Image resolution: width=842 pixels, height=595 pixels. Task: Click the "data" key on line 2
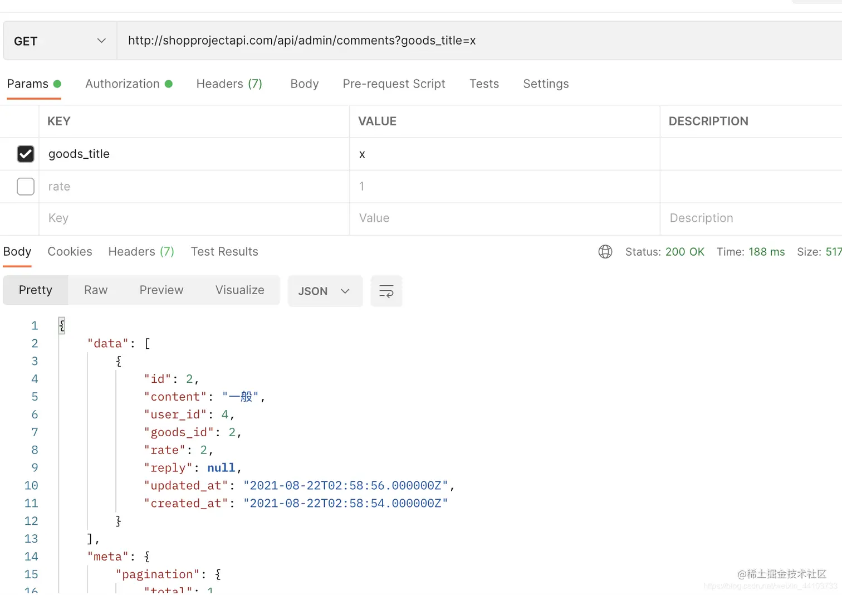(108, 344)
